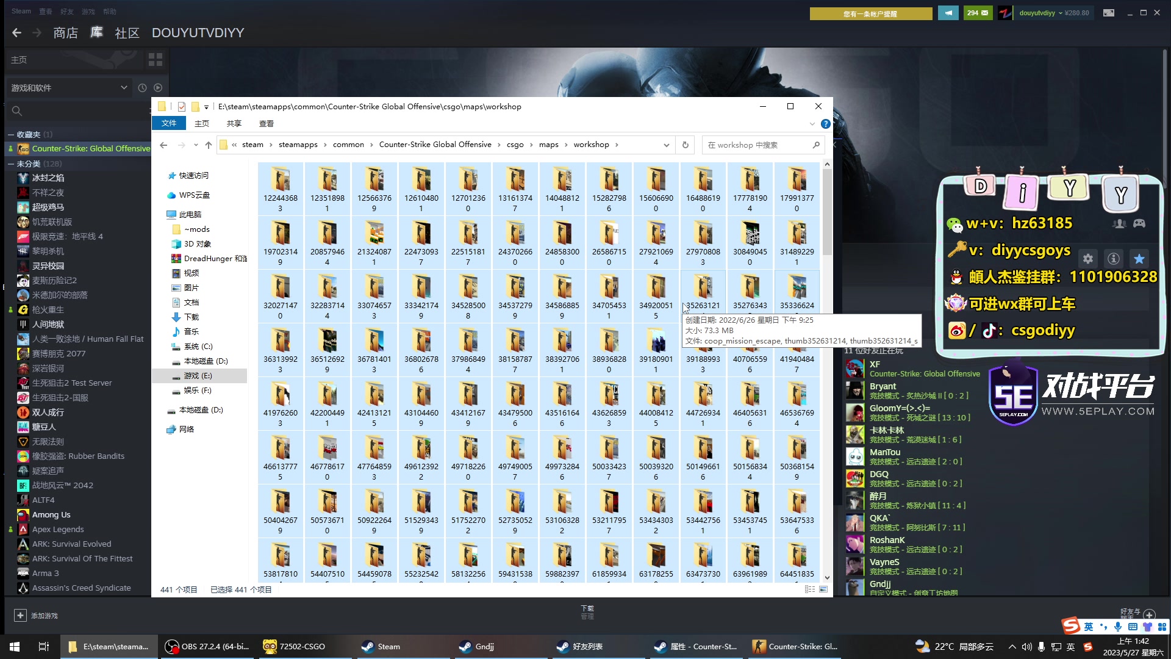Switch Explorer to details view
This screenshot has height=659, width=1171.
tap(810, 589)
